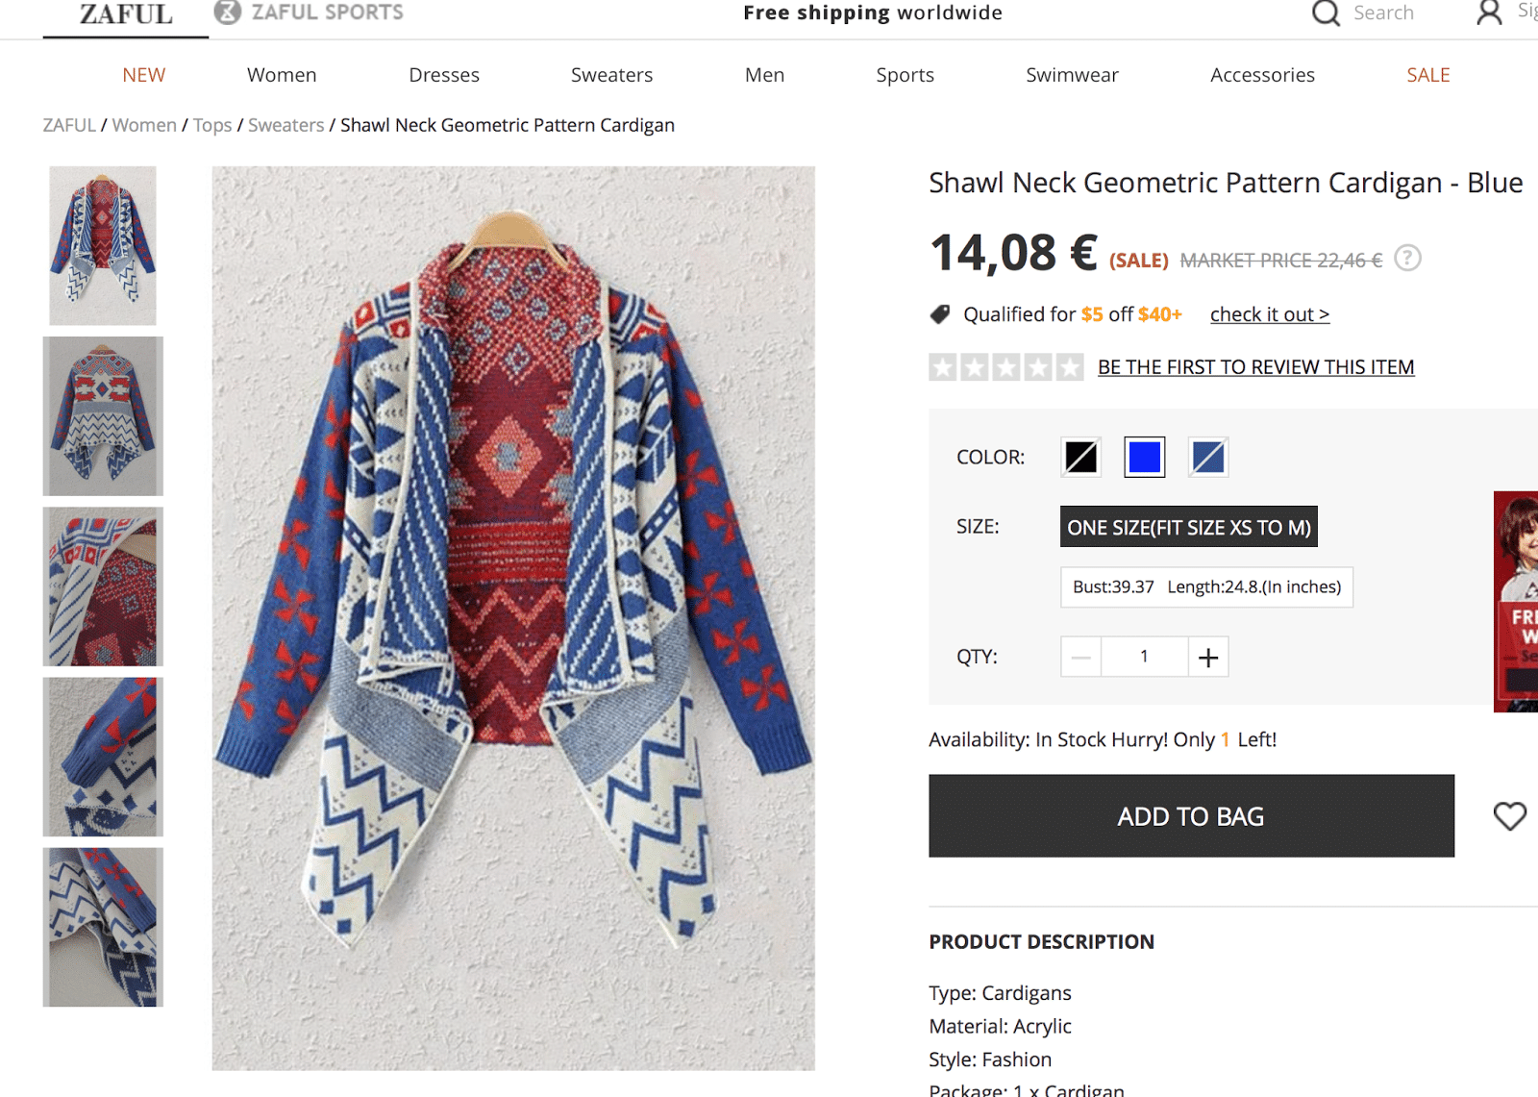The width and height of the screenshot is (1538, 1097).
Task: Choose the slate blue color swatch
Action: 1207,457
